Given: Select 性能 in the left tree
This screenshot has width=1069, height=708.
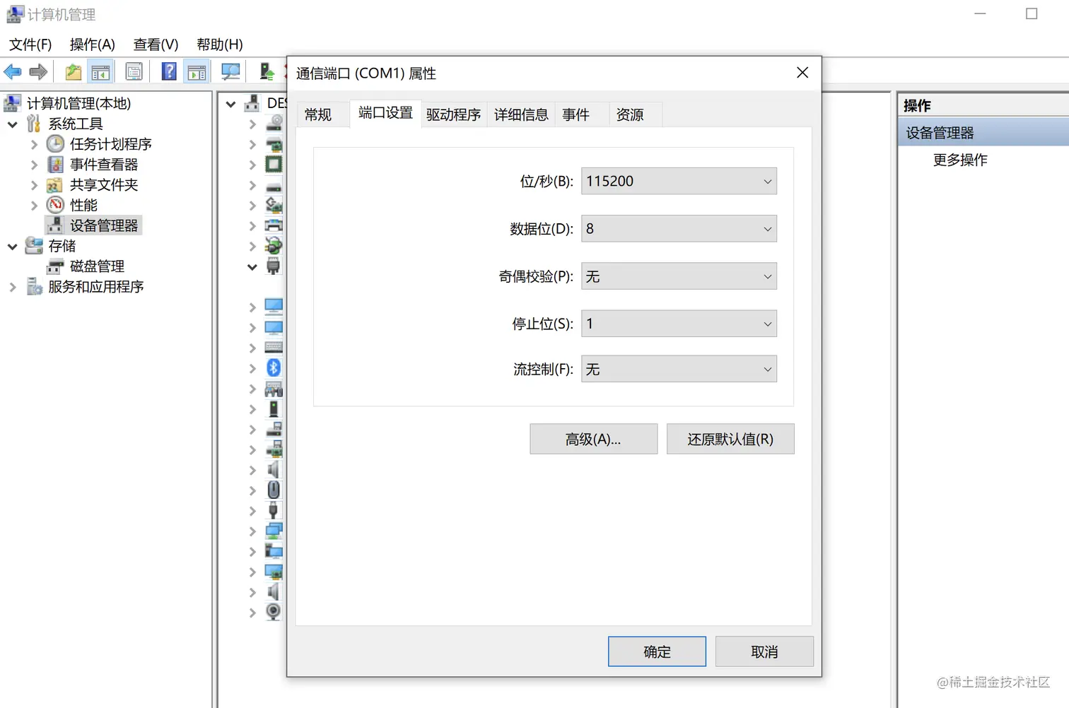Looking at the screenshot, I should [x=83, y=205].
